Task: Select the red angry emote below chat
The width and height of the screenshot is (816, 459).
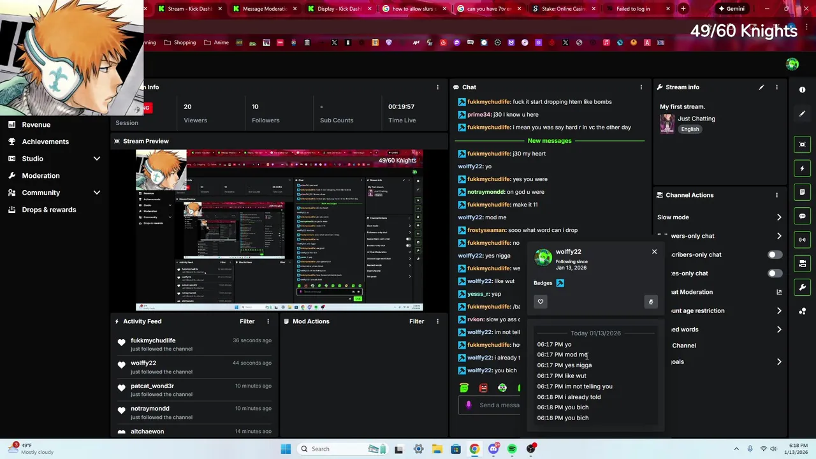Action: (x=483, y=388)
